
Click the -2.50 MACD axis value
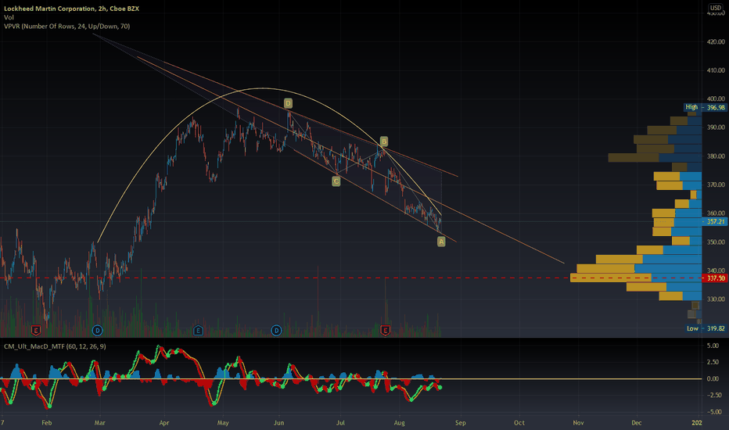[x=713, y=395]
